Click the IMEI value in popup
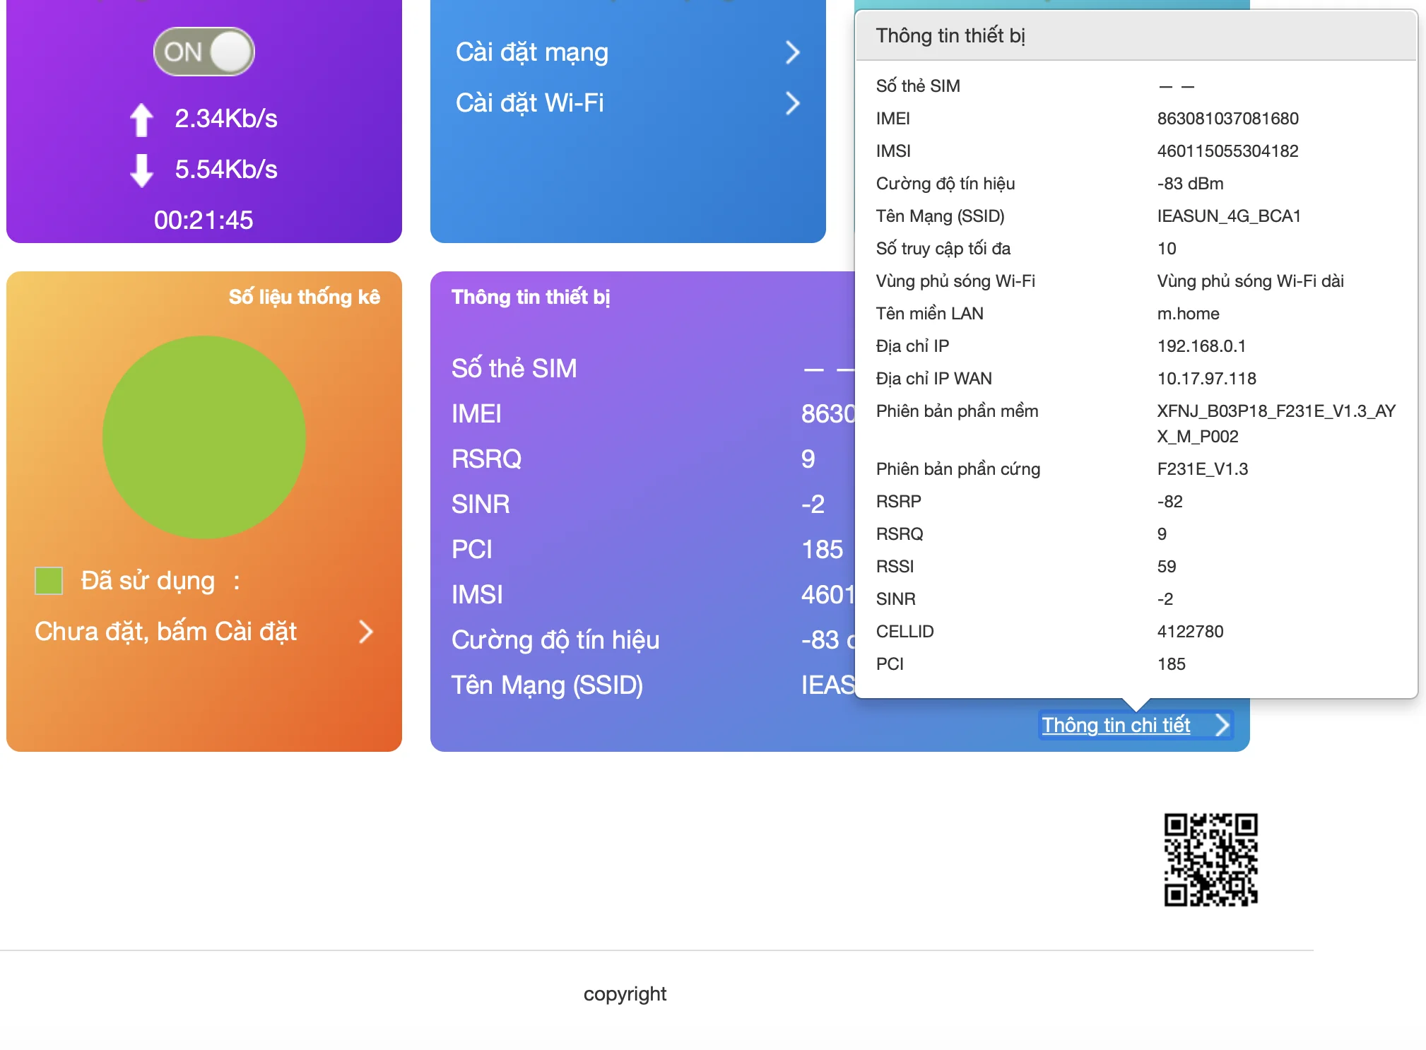Screen dimensions: 1426x1050 [x=1227, y=119]
